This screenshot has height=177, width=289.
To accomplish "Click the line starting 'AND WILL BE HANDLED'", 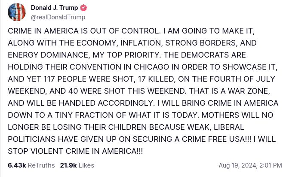I will (x=143, y=103).
